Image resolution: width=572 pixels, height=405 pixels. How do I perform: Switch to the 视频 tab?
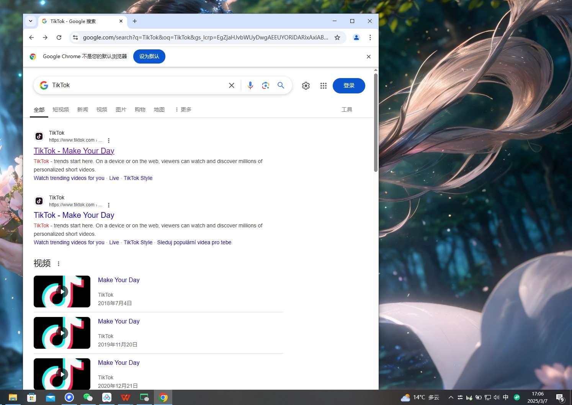tap(102, 109)
